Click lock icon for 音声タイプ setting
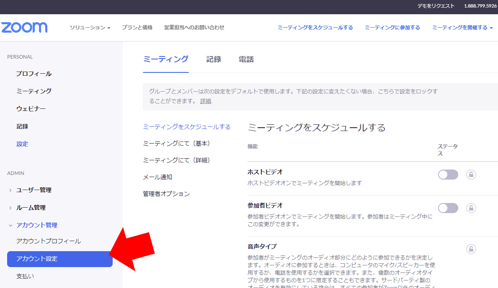 point(471,249)
